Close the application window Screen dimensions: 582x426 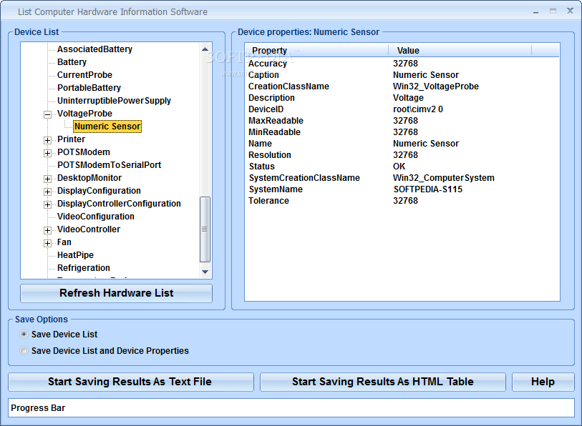[570, 11]
